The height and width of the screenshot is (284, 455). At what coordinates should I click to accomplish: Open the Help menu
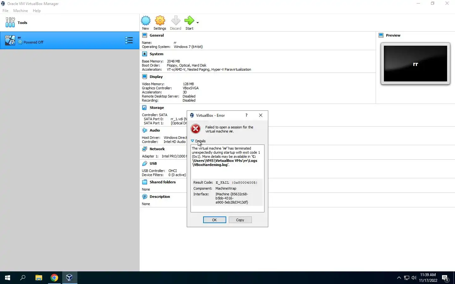point(37,11)
